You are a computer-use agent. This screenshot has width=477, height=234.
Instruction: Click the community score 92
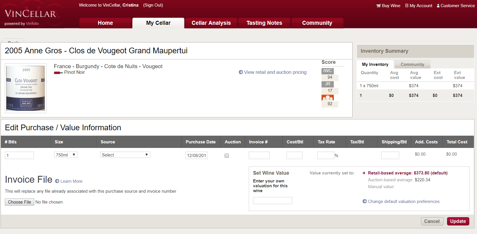coord(330,104)
